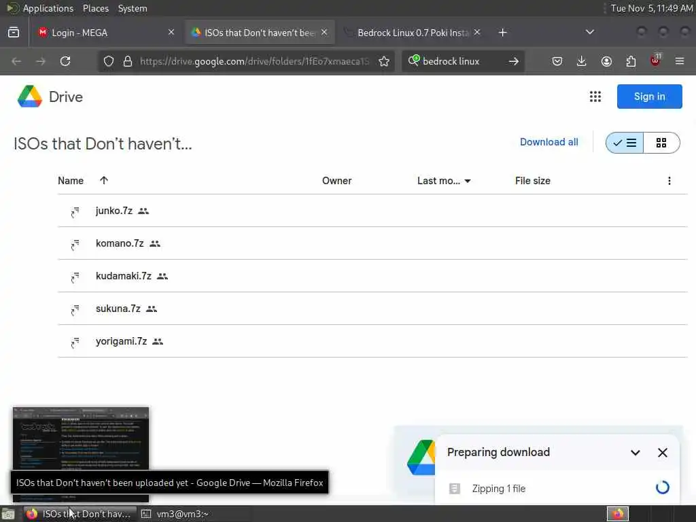Open the Google apps grid icon
Screen dimensions: 696x522
(x=595, y=97)
